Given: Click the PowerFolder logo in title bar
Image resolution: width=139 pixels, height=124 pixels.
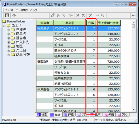Looking at the screenshot, I should 4,4.
